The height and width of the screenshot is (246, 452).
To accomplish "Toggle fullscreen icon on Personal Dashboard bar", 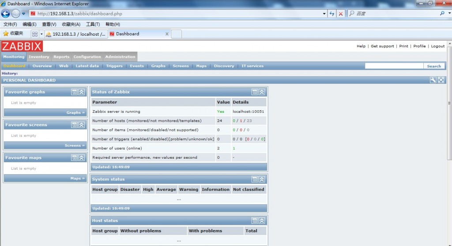I will [x=441, y=80].
